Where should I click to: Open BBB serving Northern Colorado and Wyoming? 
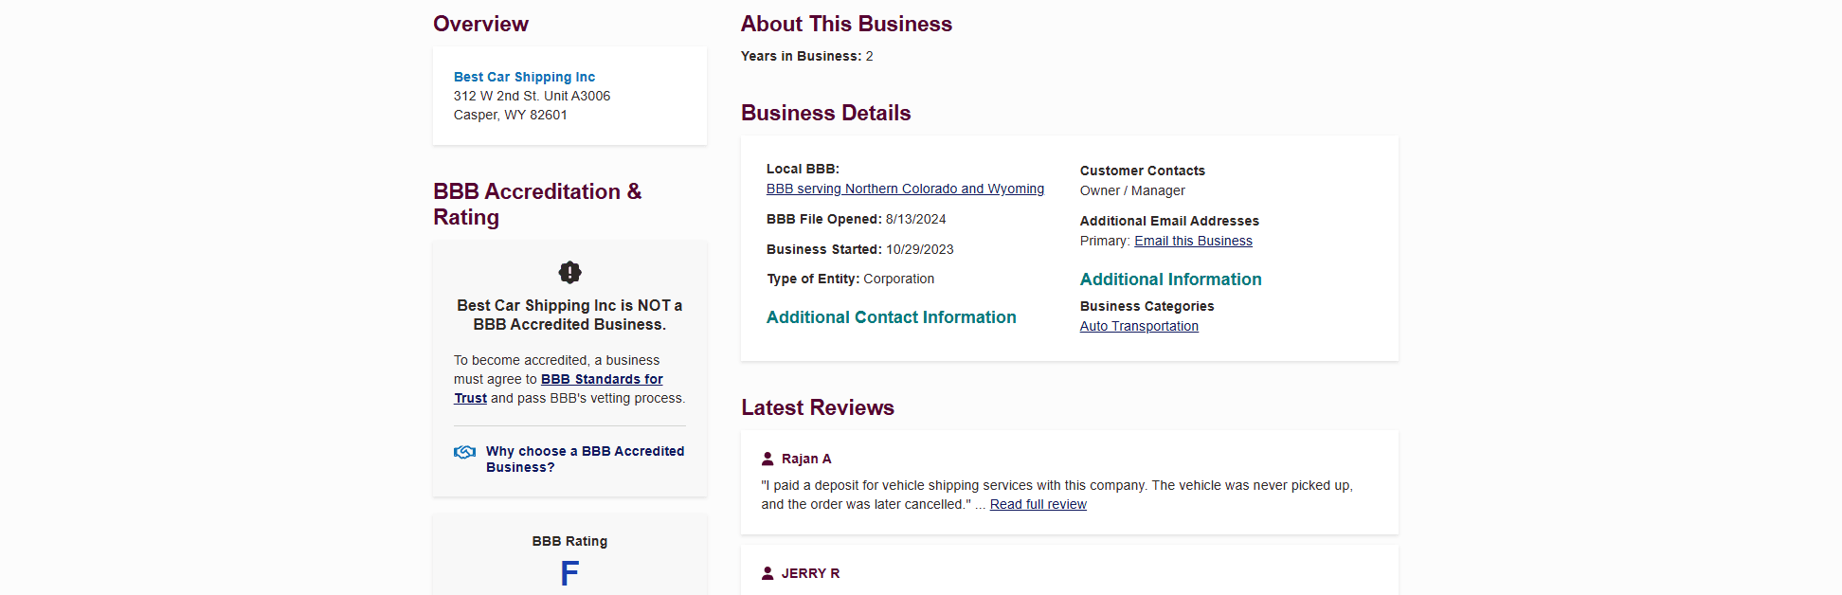pyautogui.click(x=905, y=189)
